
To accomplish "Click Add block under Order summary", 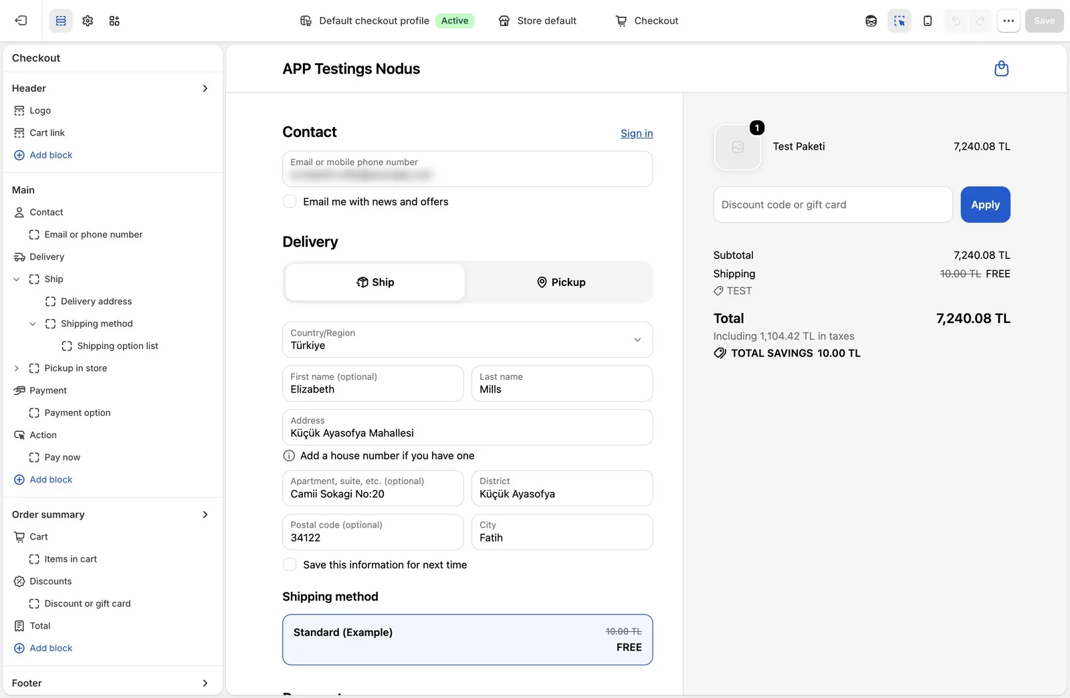I will pyautogui.click(x=43, y=649).
